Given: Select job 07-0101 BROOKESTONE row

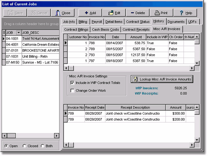Looking at the screenshot, I should coord(31,50).
